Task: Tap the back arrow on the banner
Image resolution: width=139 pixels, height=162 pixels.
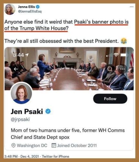Action: [16, 69]
